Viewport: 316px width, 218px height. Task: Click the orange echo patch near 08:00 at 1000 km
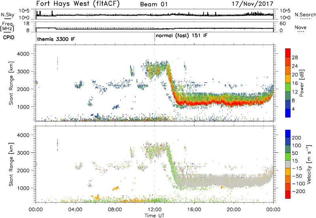pyautogui.click(x=116, y=188)
